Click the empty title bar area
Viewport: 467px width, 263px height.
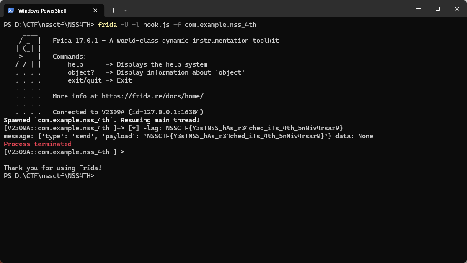tap(268, 9)
